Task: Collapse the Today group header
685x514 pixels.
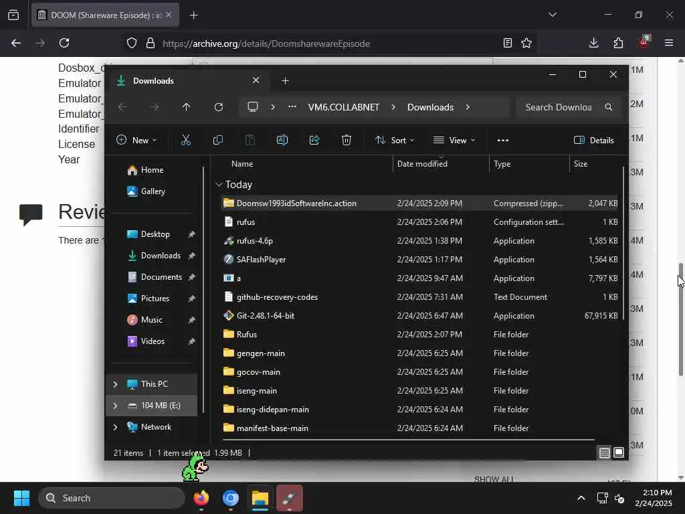Action: pyautogui.click(x=219, y=185)
